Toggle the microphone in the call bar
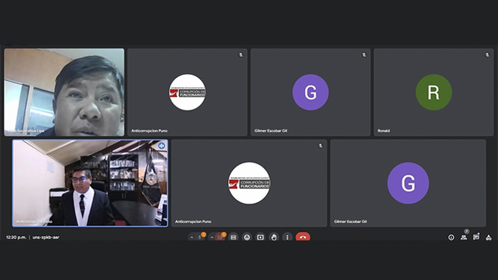The image size is (498, 280). (x=200, y=237)
